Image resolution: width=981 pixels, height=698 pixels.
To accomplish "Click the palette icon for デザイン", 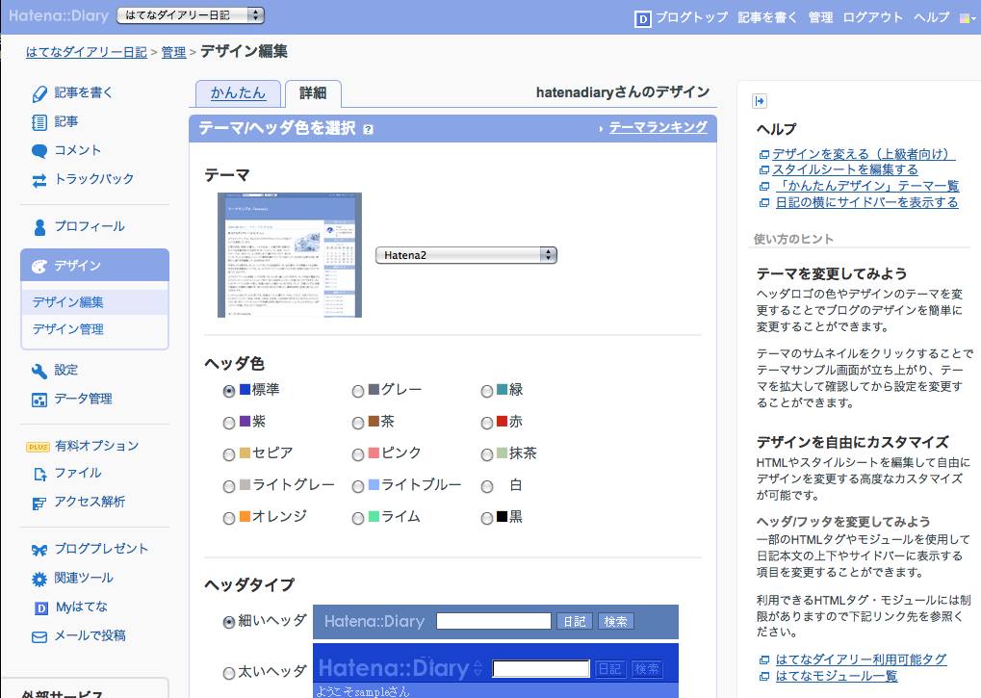I will [39, 267].
